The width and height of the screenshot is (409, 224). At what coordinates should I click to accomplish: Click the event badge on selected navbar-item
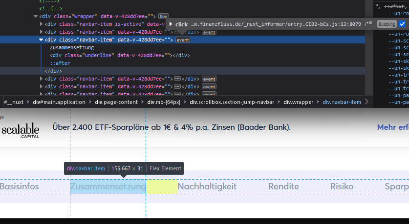coord(183,40)
